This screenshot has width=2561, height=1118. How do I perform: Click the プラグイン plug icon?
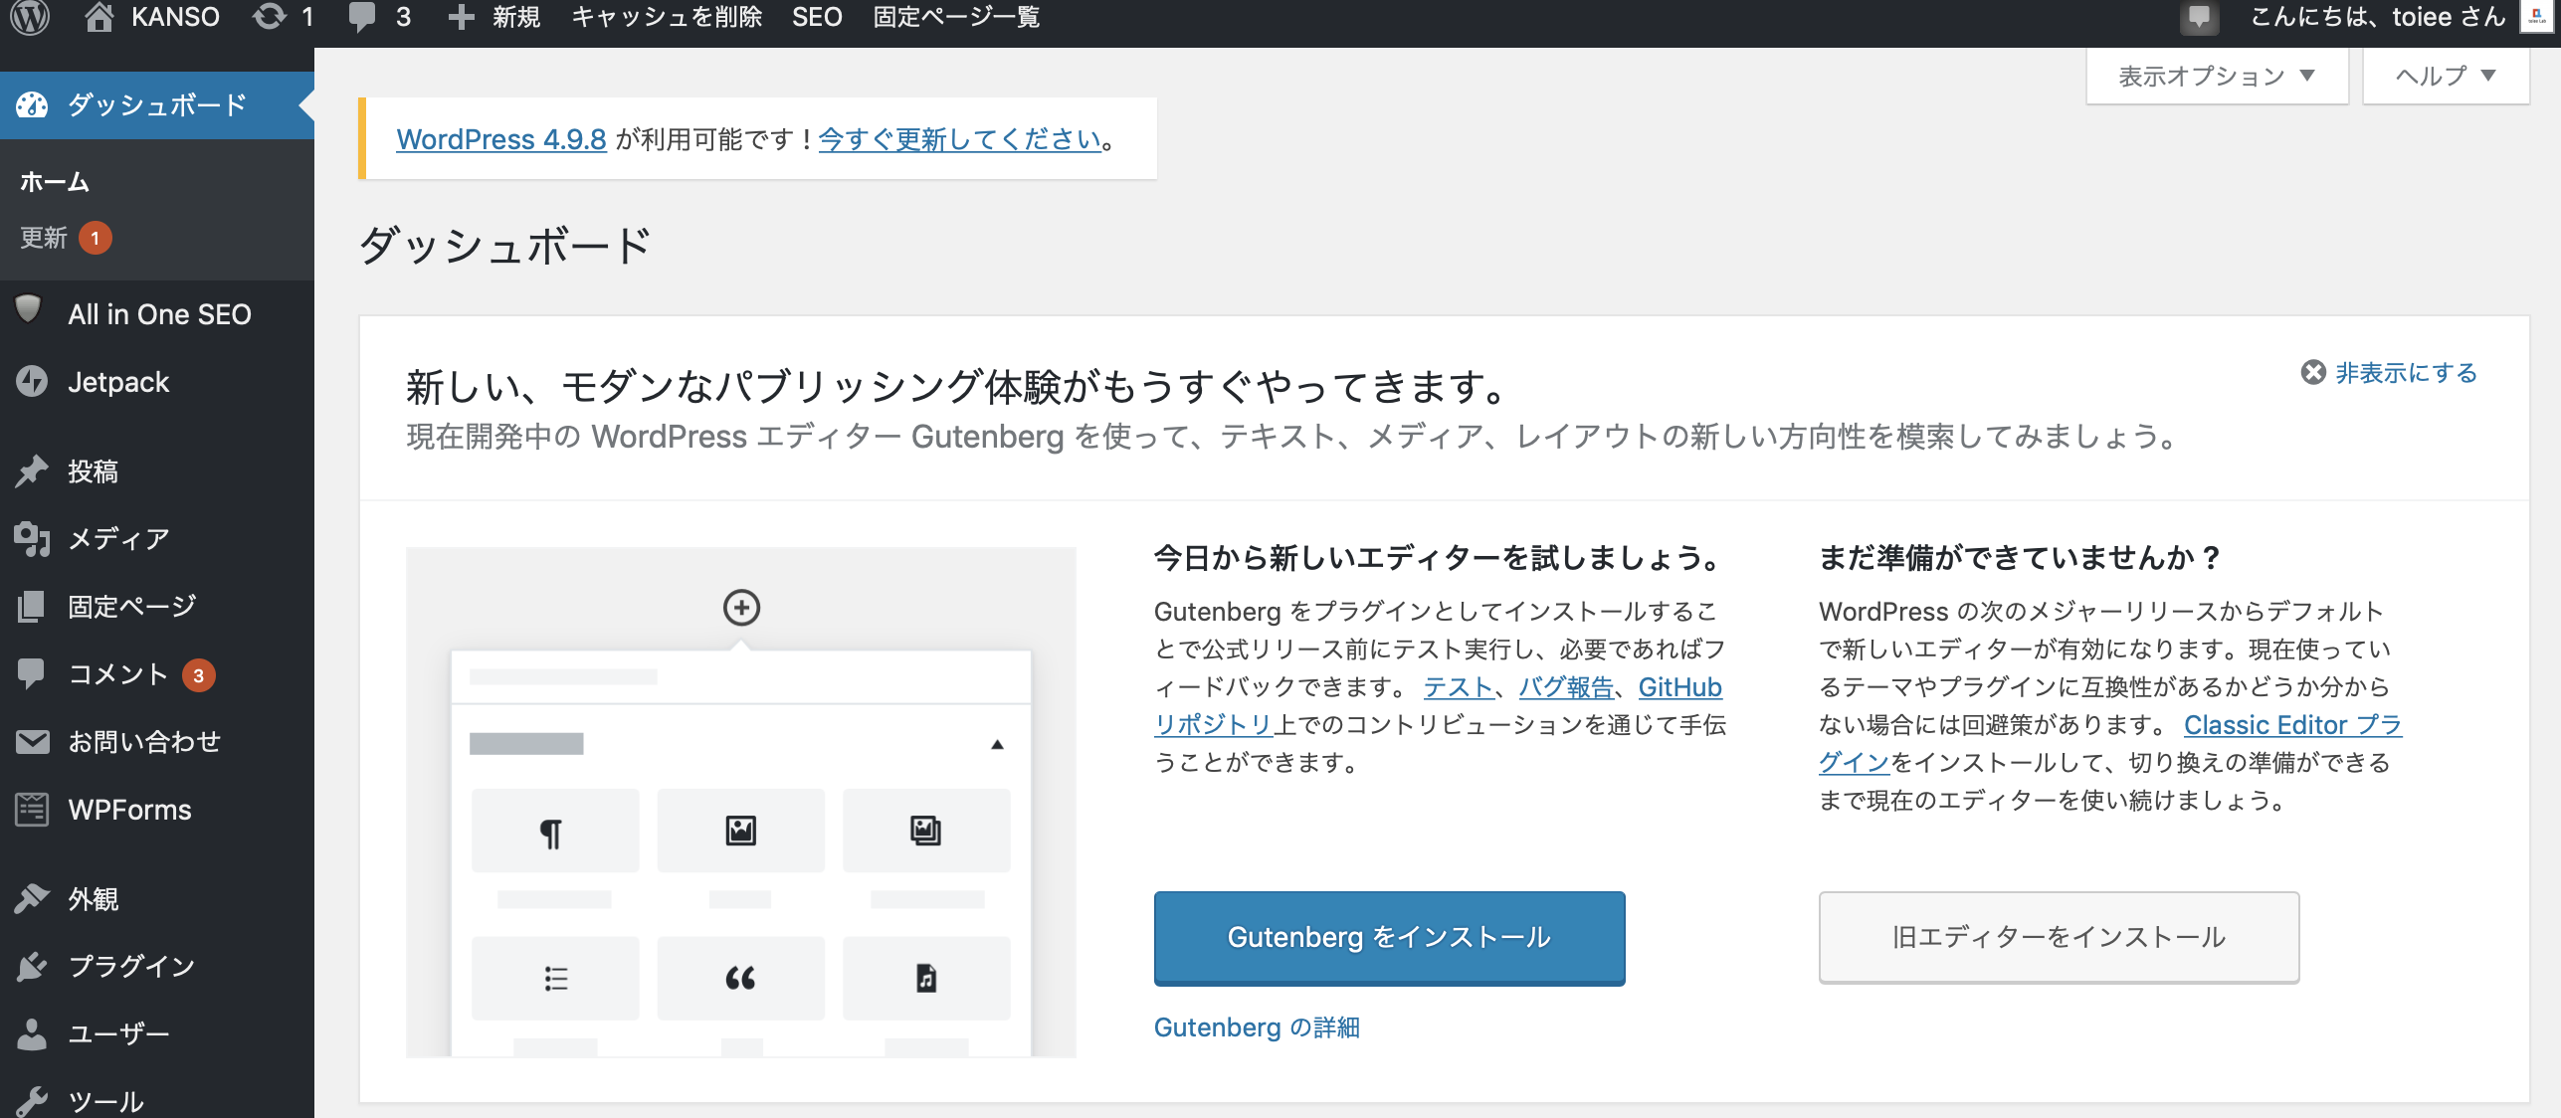(32, 966)
